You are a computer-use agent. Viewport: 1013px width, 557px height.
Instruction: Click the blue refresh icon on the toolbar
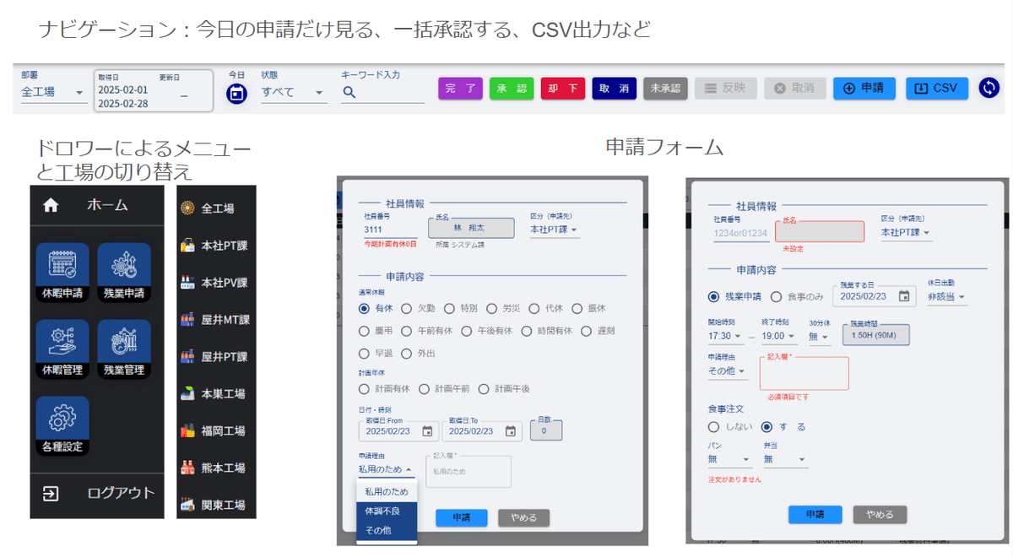tap(989, 87)
